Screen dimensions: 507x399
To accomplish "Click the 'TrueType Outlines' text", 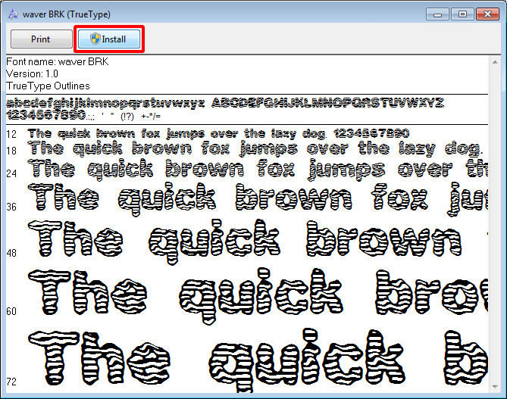I will (x=48, y=86).
